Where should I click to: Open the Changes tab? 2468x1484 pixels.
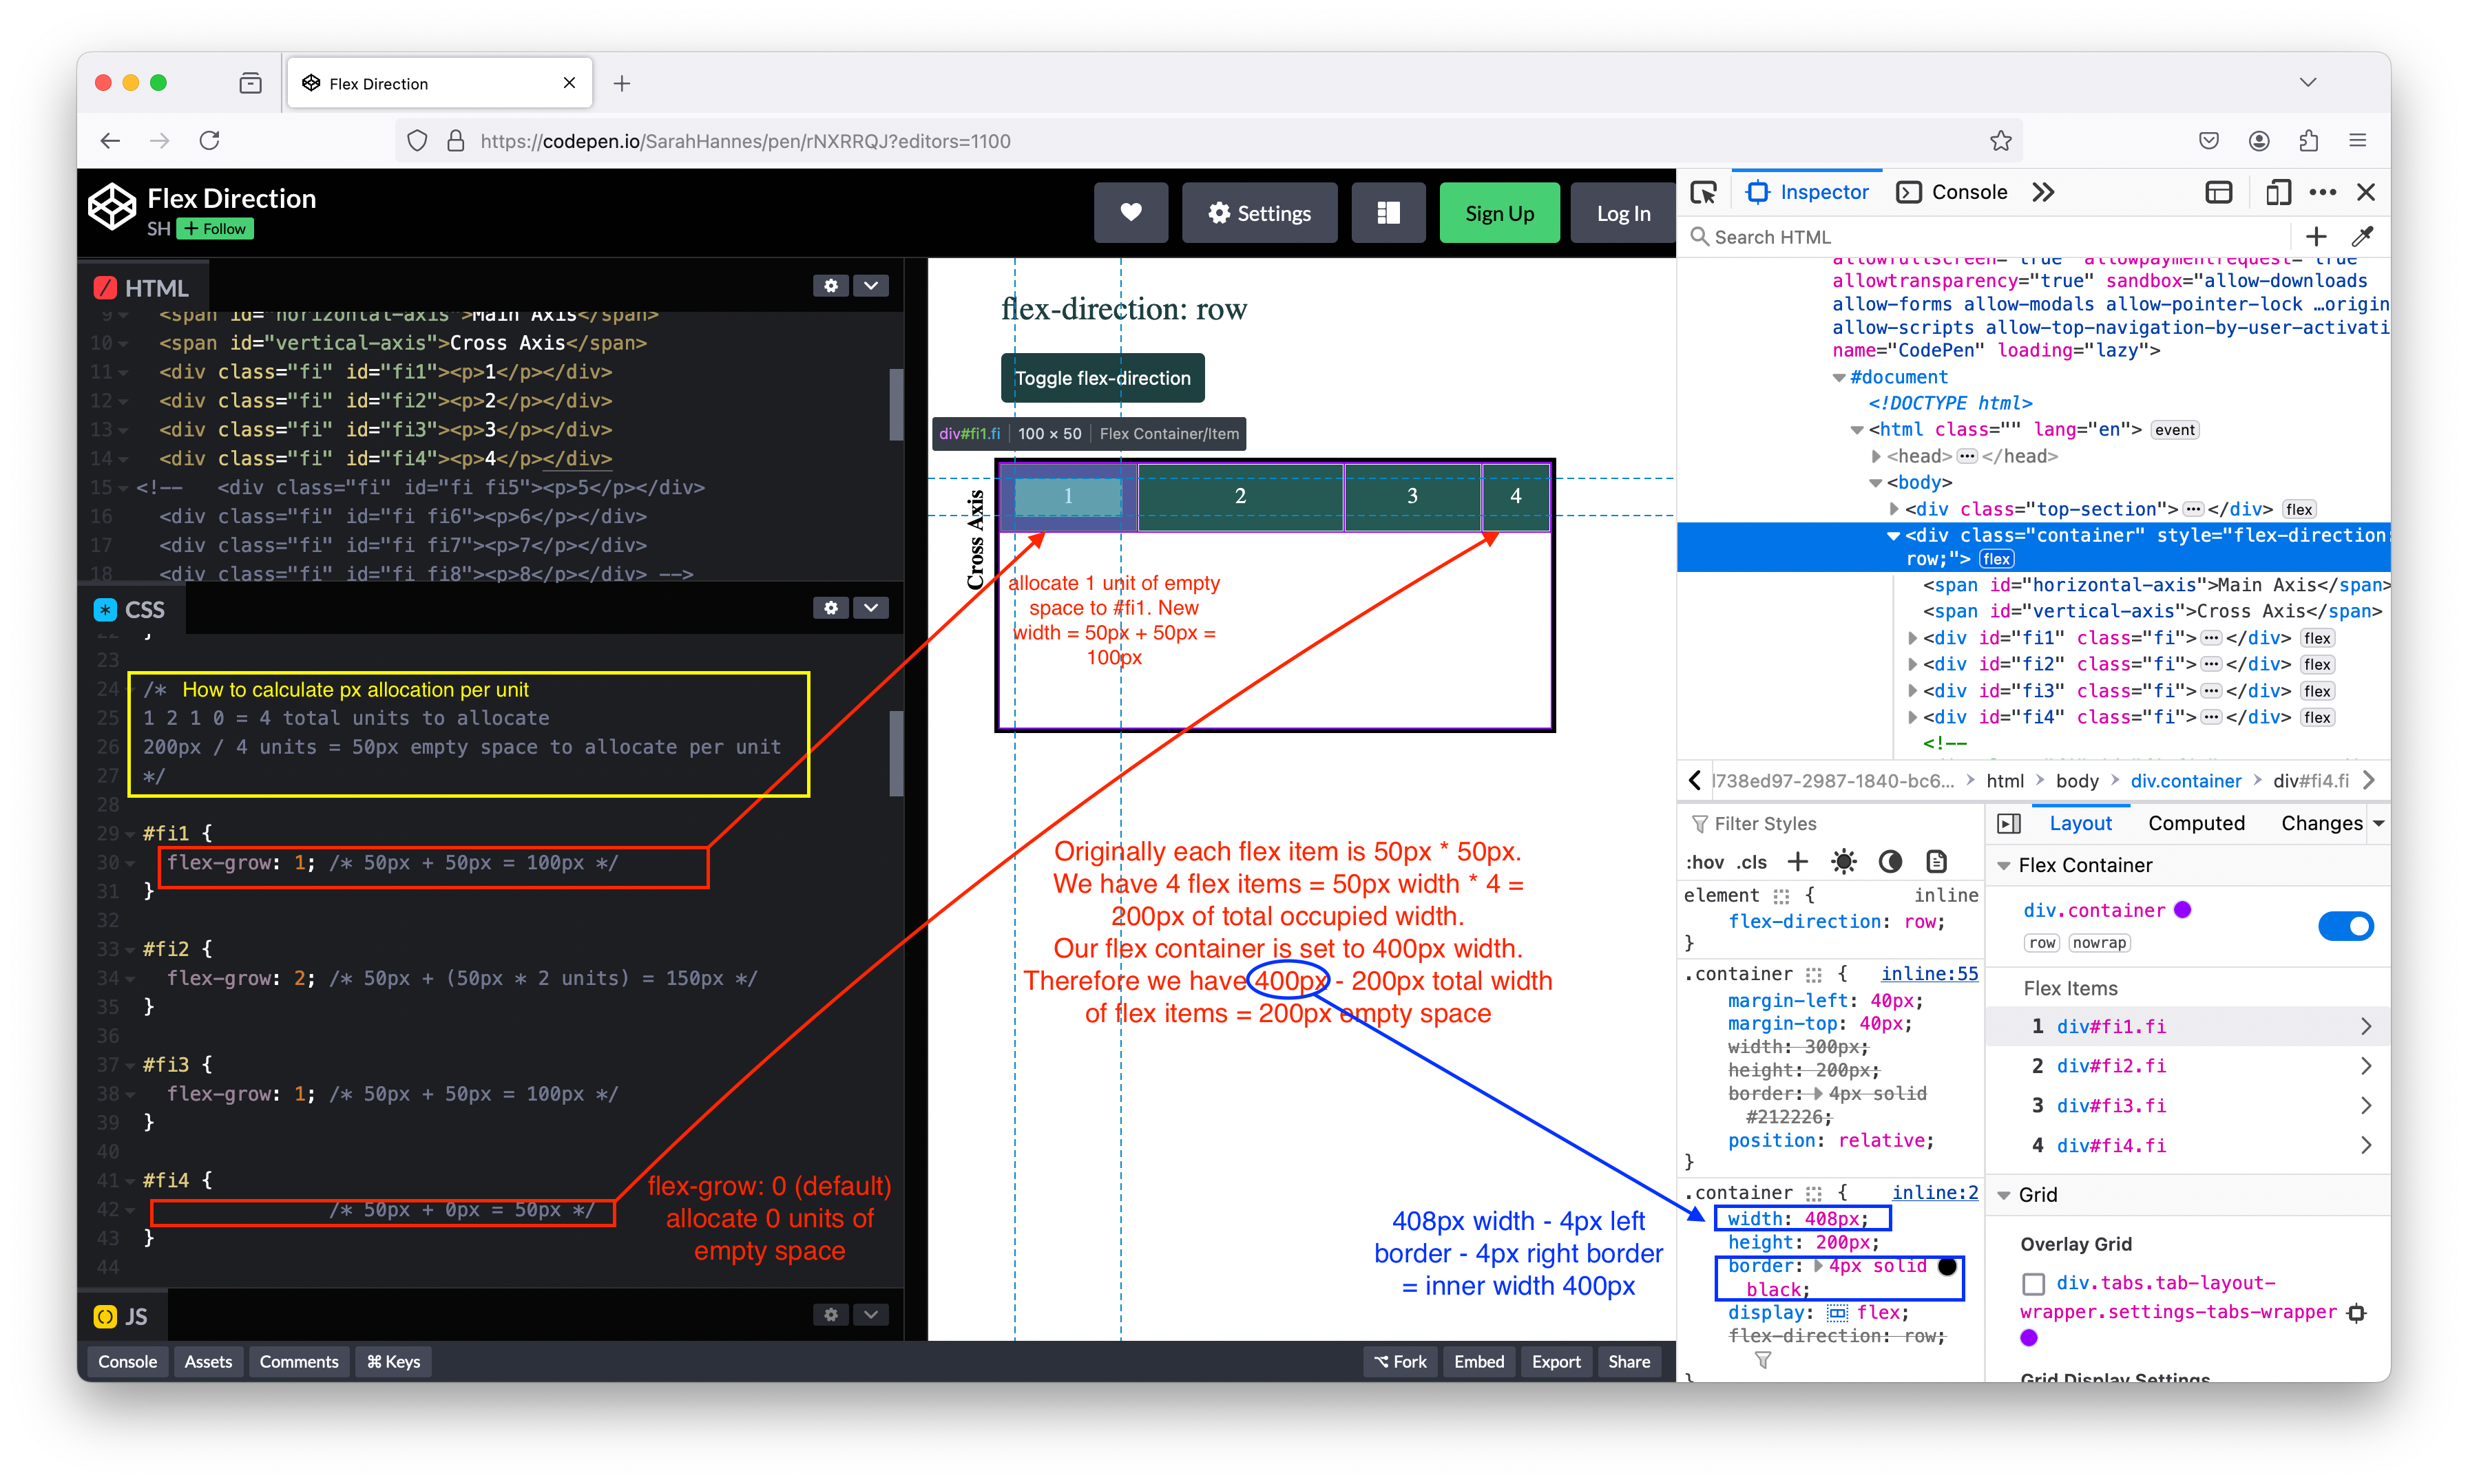(x=2322, y=823)
